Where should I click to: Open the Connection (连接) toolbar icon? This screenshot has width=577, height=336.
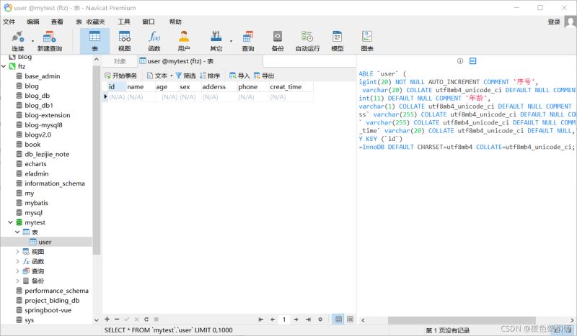(x=17, y=41)
